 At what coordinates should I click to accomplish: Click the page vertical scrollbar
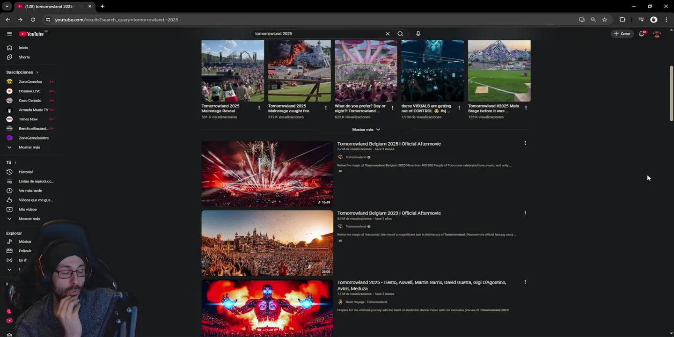(x=671, y=94)
